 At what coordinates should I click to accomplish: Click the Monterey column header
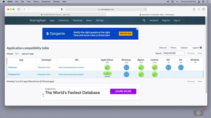tap(126, 61)
